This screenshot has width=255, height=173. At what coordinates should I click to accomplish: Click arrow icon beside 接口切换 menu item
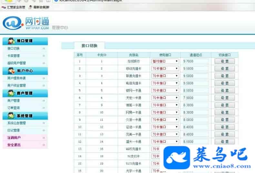[x=44, y=48]
